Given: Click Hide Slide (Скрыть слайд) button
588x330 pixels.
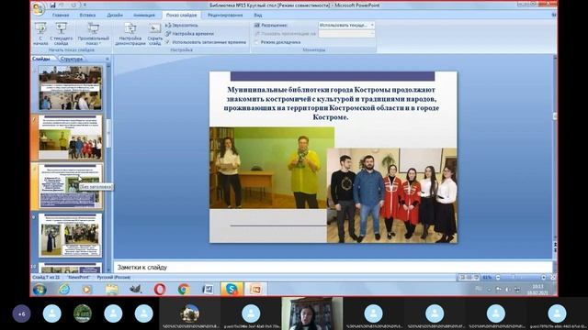Looking at the screenshot, I should pyautogui.click(x=154, y=34).
